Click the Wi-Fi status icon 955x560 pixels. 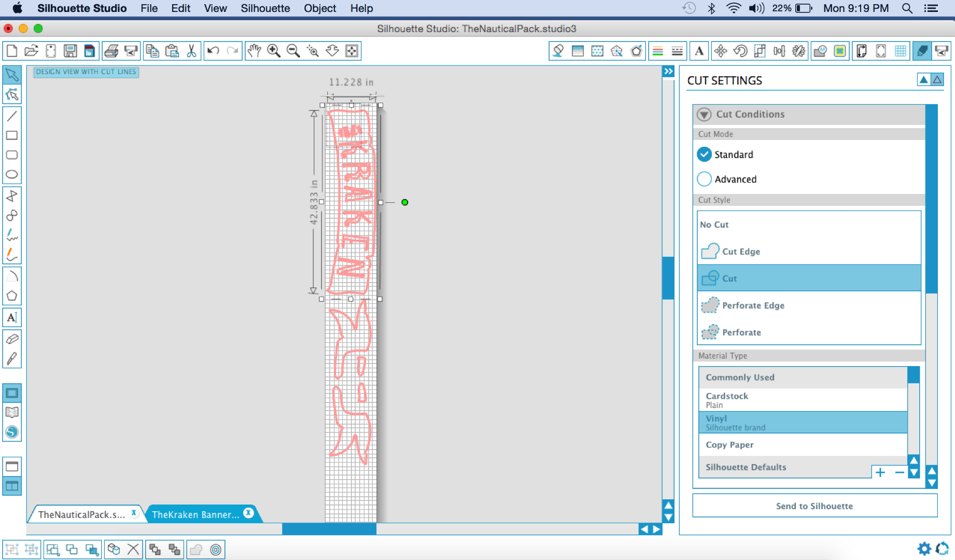(x=733, y=8)
